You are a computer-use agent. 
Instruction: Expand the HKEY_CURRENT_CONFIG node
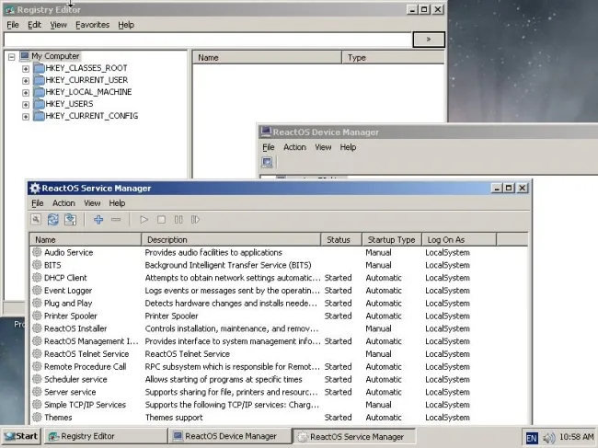26,116
